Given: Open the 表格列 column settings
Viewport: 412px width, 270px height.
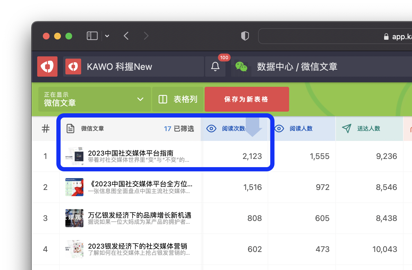Looking at the screenshot, I should pos(178,99).
